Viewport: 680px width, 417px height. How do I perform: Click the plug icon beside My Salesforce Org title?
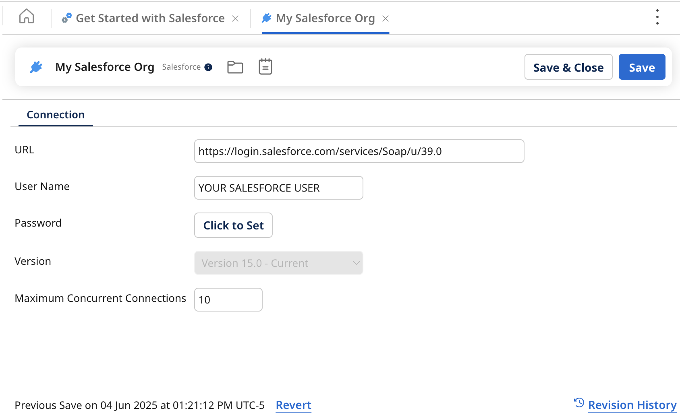(35, 67)
